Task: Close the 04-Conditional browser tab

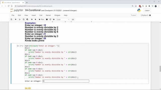Action: click(23, 2)
